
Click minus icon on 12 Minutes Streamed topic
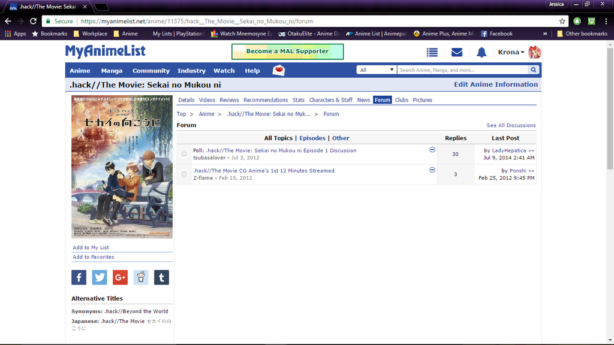432,170
